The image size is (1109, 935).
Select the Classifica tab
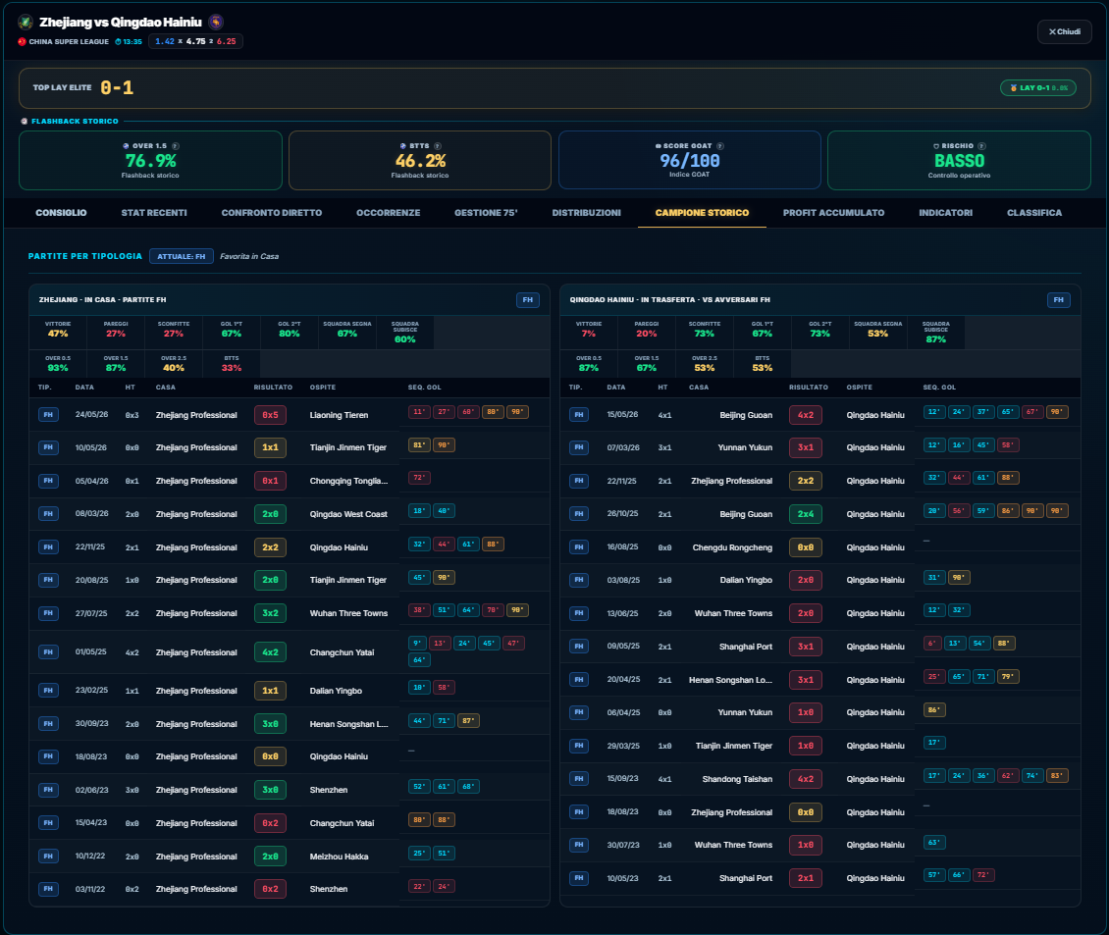click(x=1034, y=213)
